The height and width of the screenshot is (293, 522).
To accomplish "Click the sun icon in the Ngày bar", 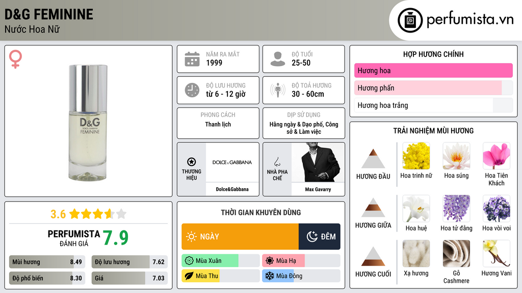I will (192, 237).
